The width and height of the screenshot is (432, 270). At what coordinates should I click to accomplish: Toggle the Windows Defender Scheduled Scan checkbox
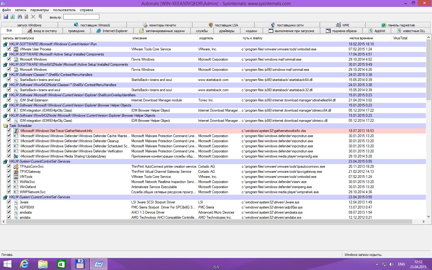9,146
